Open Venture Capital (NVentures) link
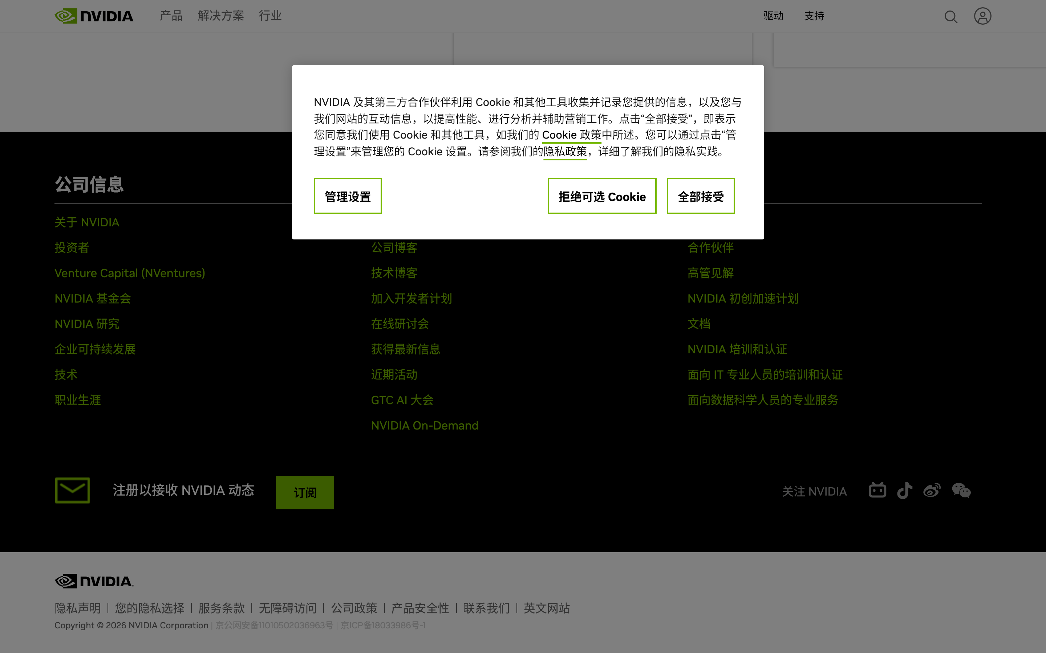The height and width of the screenshot is (653, 1046). [130, 274]
